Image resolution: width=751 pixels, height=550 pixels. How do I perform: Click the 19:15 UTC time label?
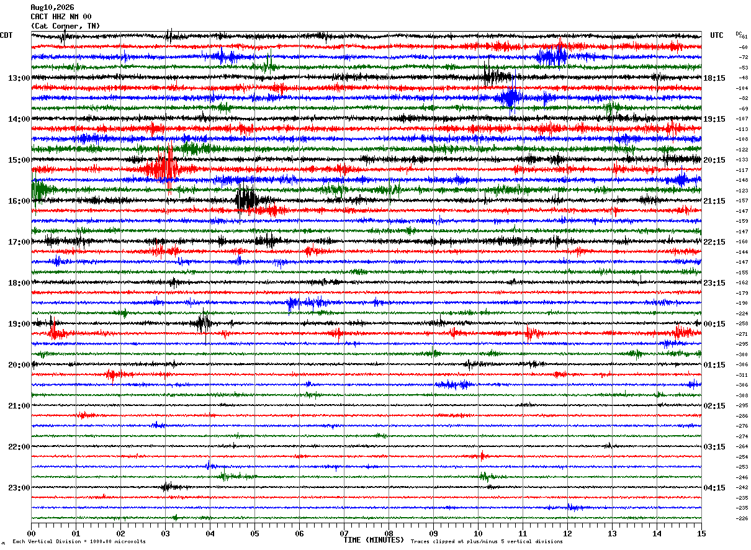(x=714, y=119)
